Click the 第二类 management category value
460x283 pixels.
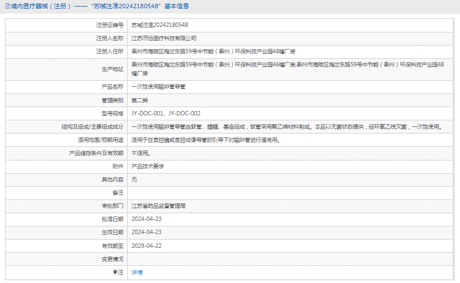coord(140,100)
